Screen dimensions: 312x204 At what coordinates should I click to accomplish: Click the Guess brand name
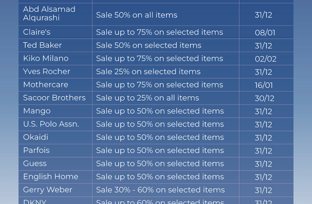[35, 163]
